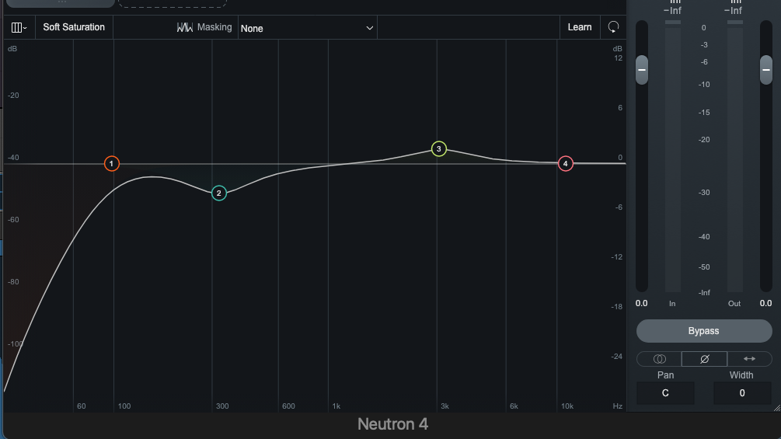This screenshot has height=439, width=781.
Task: Toggle the swap channels arrows icon
Action: click(749, 359)
